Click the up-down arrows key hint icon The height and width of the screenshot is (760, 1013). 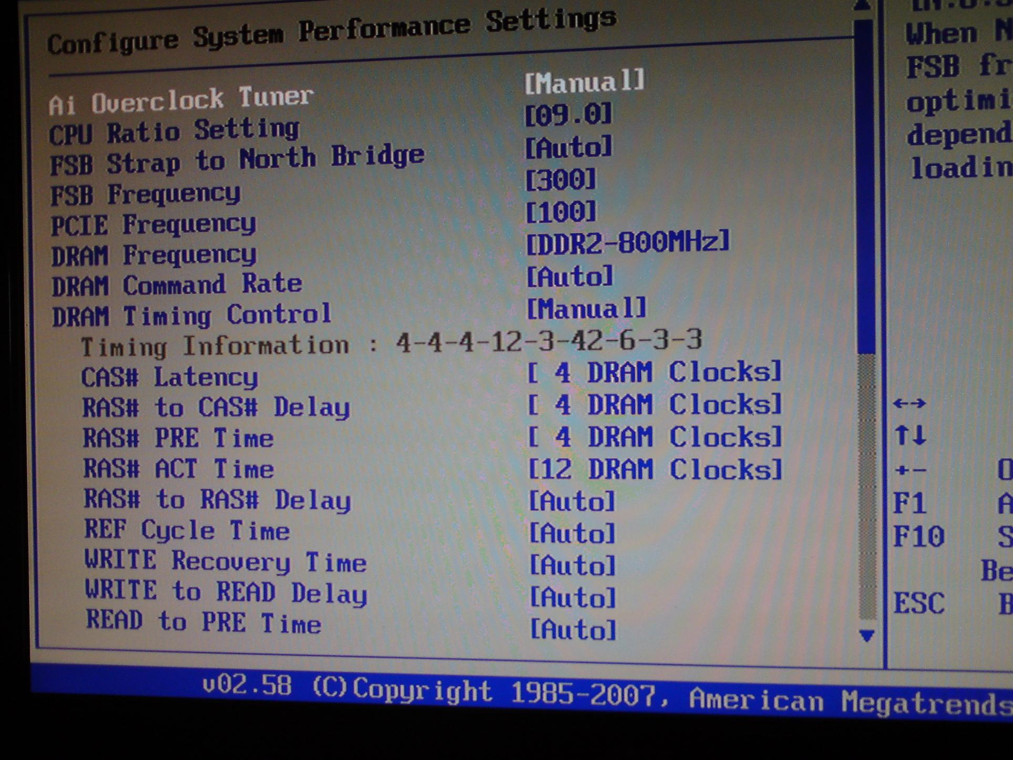tap(910, 435)
